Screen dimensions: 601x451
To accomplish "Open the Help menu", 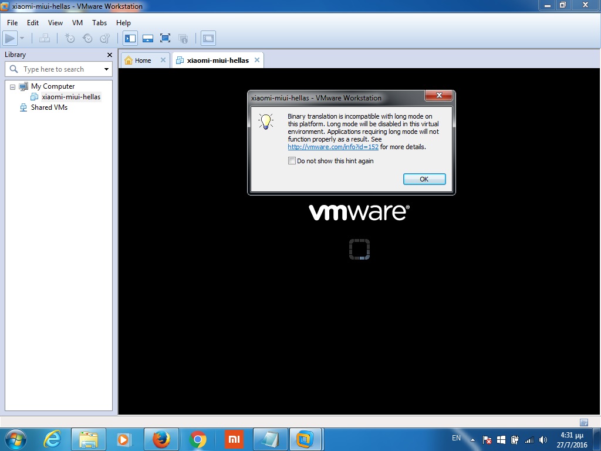I will (123, 23).
